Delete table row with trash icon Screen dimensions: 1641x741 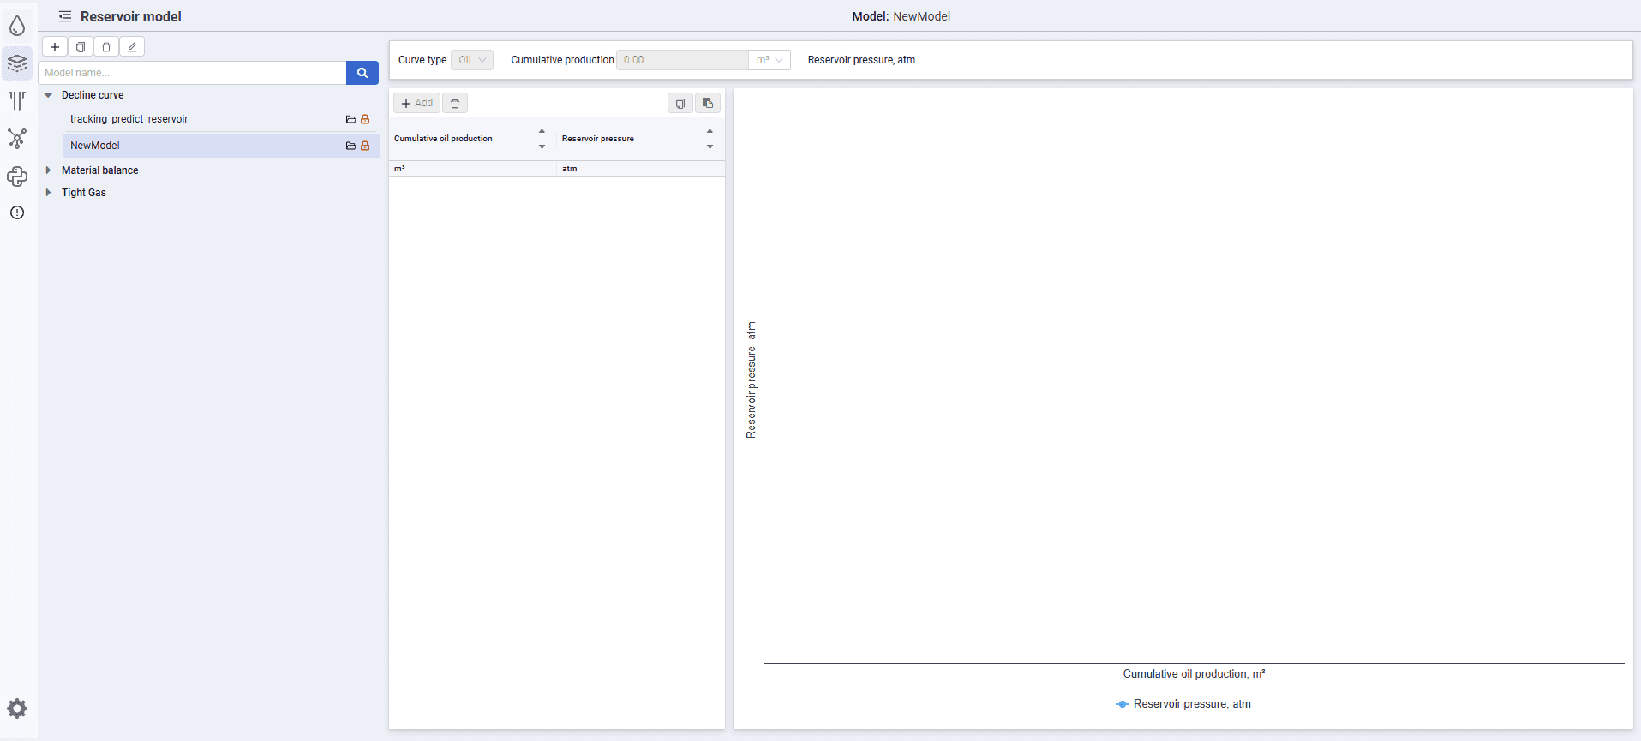pos(455,104)
